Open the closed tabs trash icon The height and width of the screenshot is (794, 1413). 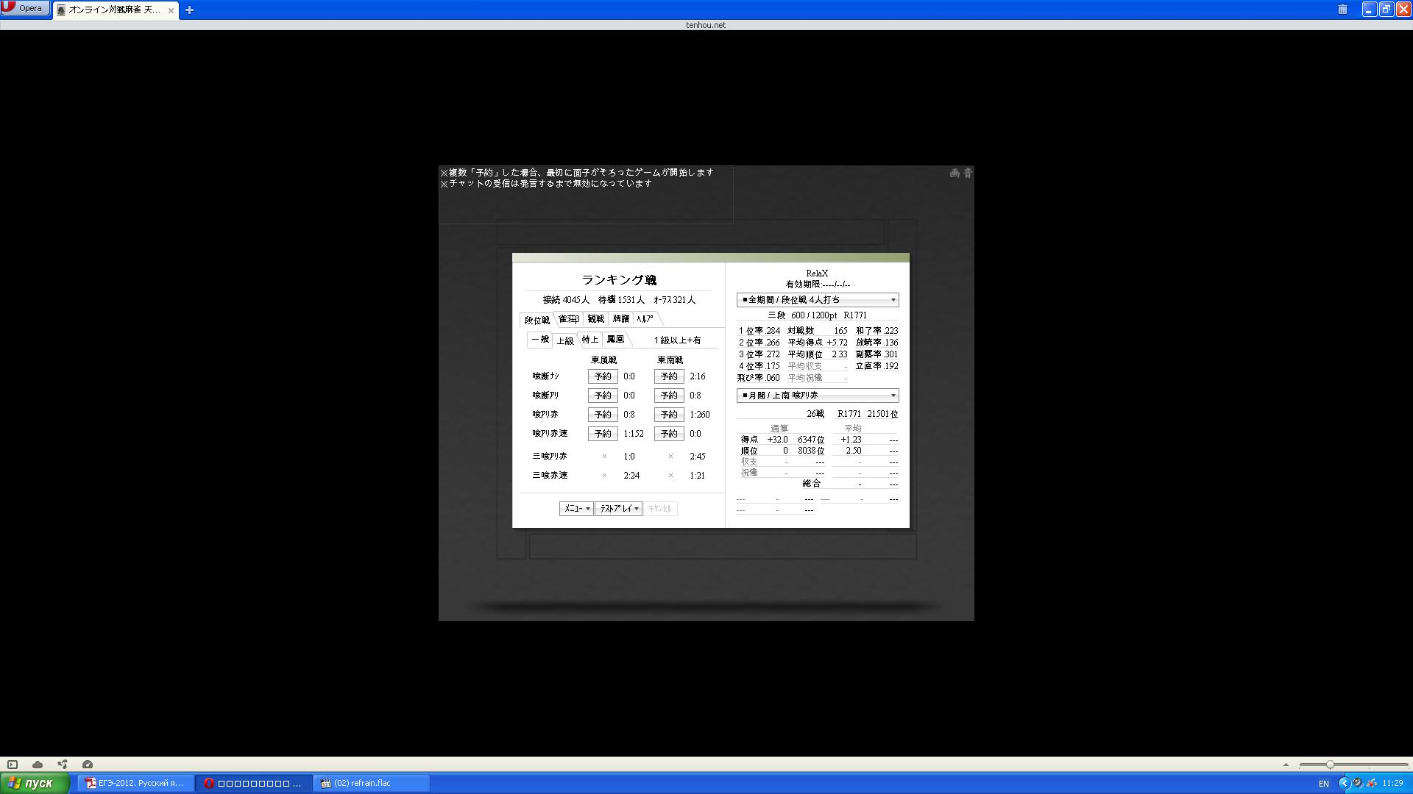(1342, 10)
